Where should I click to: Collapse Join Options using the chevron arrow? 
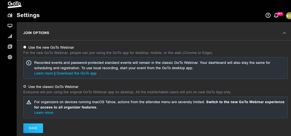click(284, 33)
